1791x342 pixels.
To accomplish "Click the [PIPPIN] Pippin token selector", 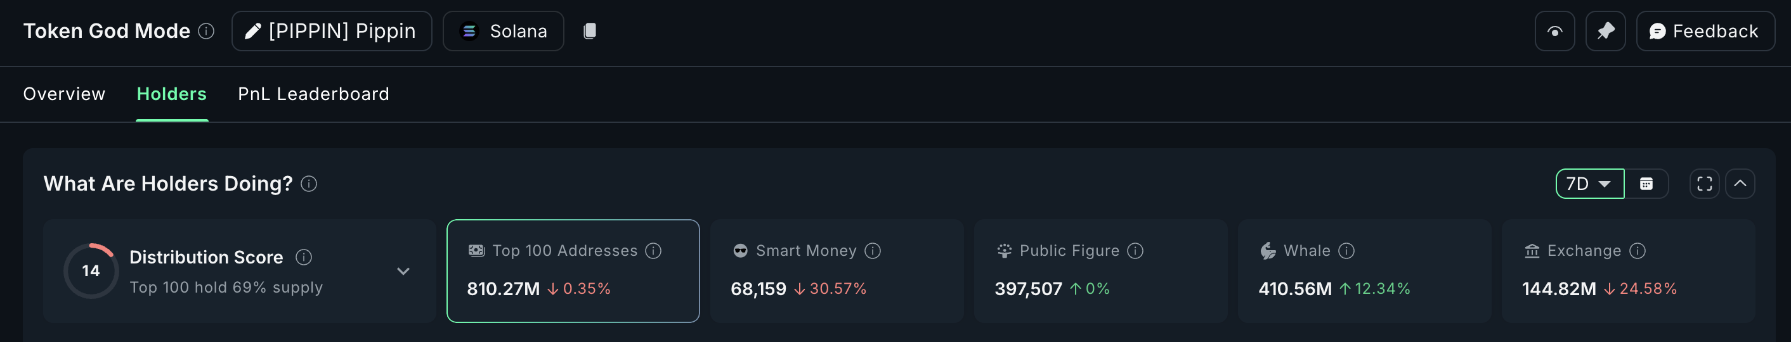I will click(x=332, y=31).
